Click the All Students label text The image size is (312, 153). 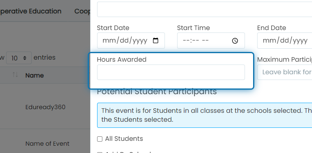pos(124,139)
